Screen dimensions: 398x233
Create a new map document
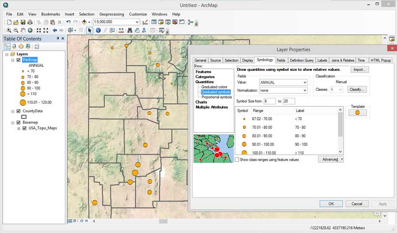pos(9,22)
